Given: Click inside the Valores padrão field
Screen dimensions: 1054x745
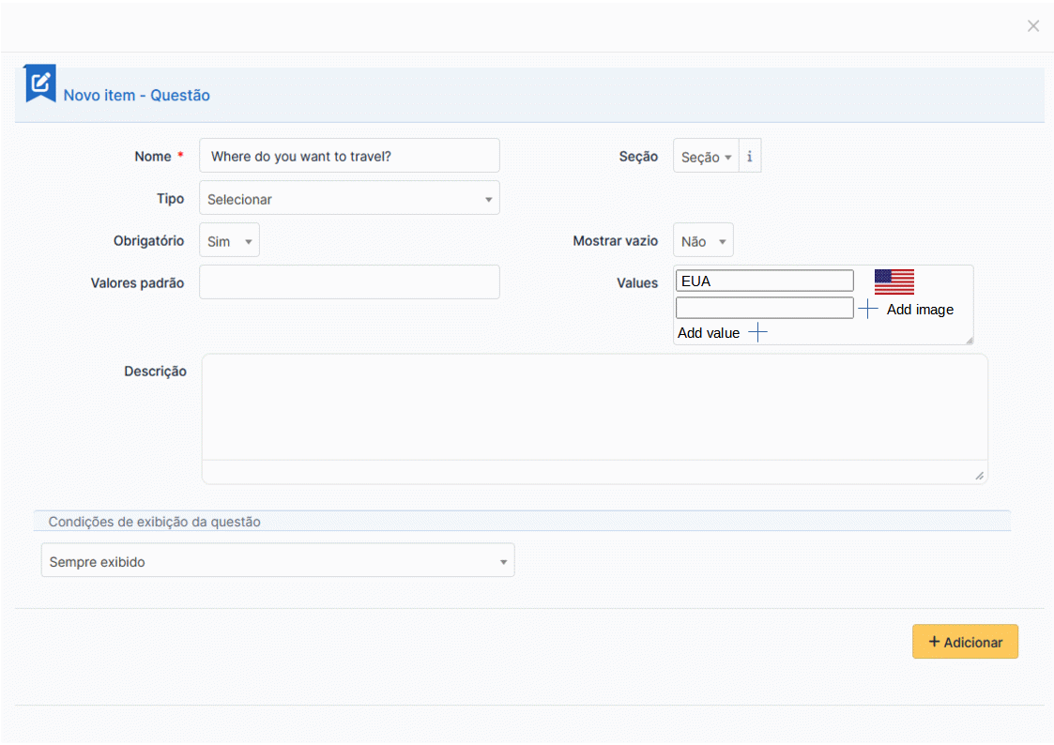Looking at the screenshot, I should coord(349,281).
